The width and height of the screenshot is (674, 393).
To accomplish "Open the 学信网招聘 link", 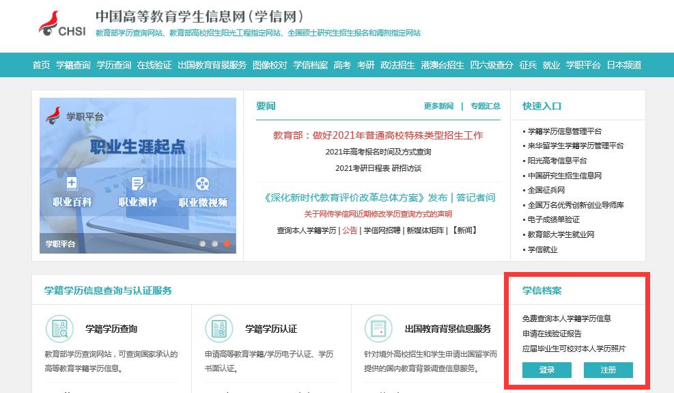I will tap(382, 230).
